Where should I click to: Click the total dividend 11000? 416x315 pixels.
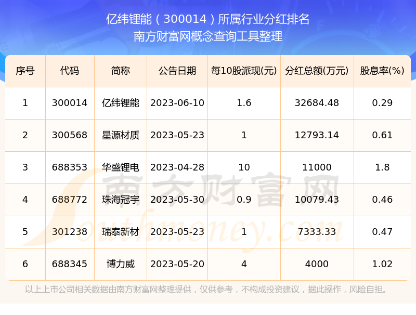[x=317, y=167]
